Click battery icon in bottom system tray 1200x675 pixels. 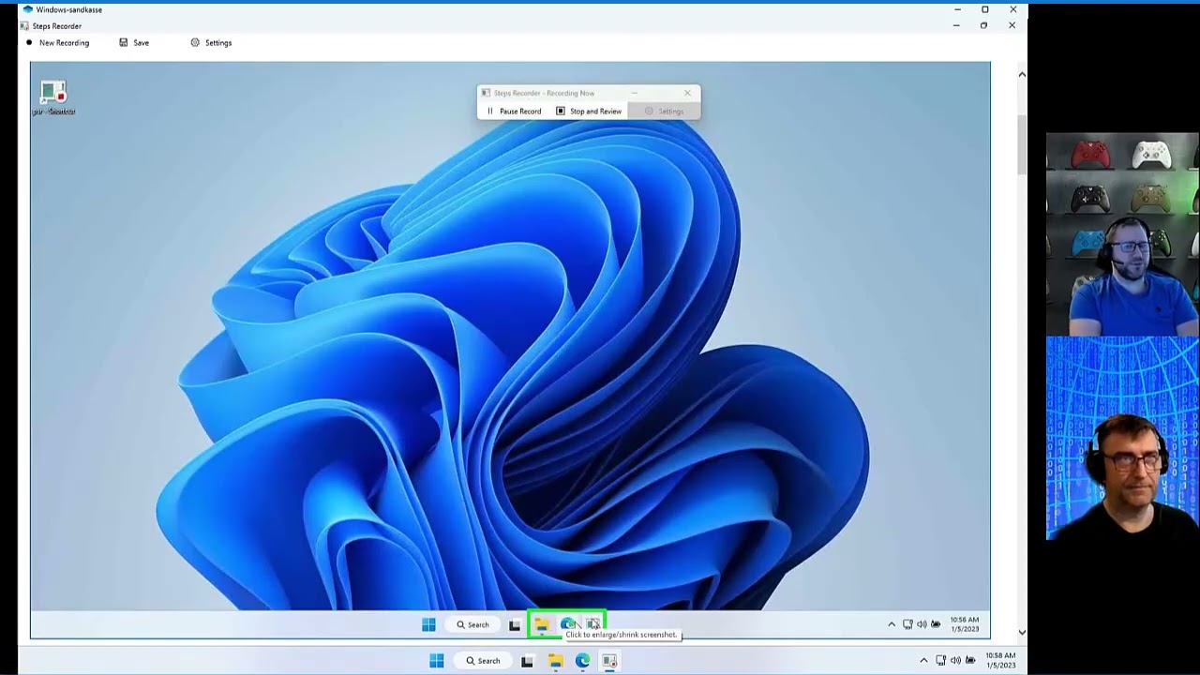pos(968,661)
